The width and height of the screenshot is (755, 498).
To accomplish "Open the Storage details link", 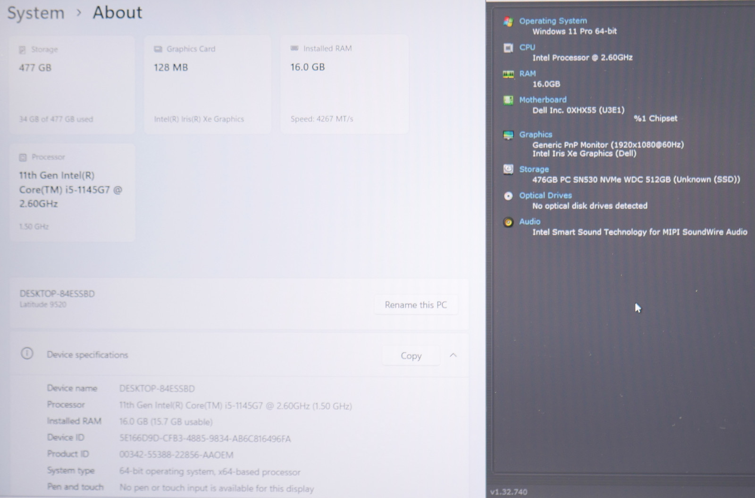I will [x=534, y=169].
